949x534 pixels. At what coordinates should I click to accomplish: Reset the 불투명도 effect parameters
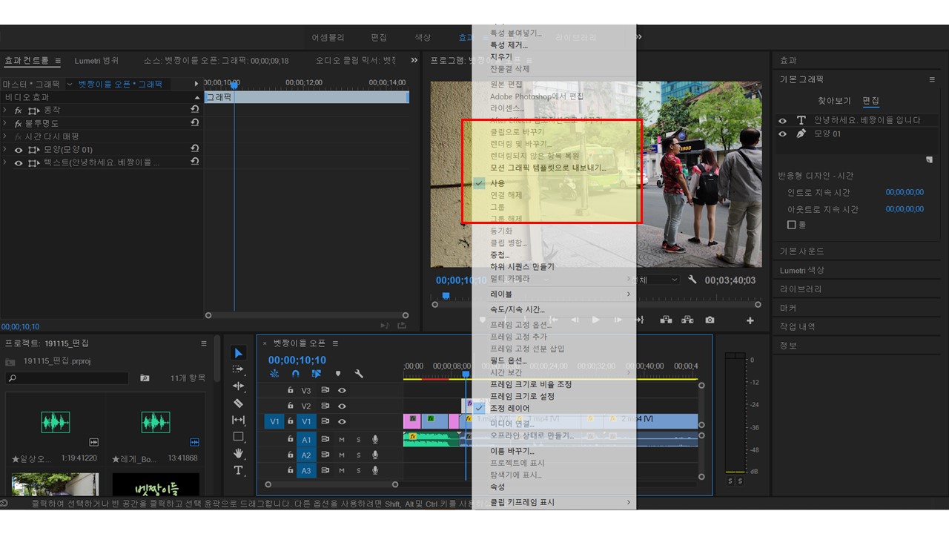click(194, 123)
